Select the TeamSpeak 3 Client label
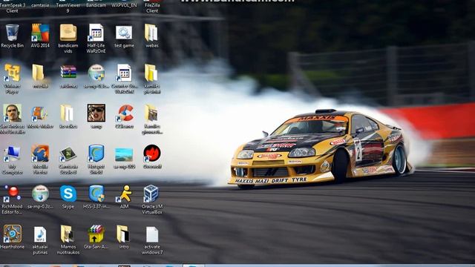 click(12, 8)
